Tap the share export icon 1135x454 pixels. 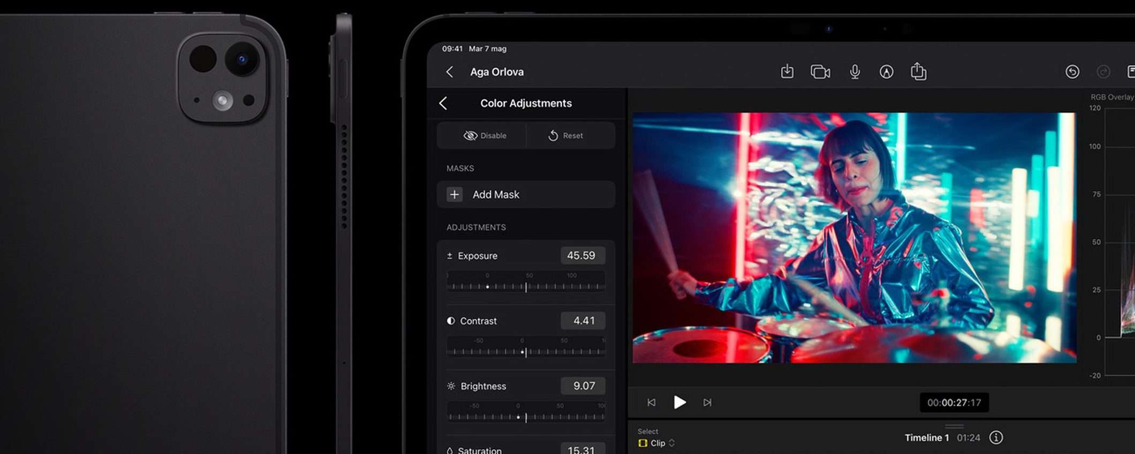[918, 71]
